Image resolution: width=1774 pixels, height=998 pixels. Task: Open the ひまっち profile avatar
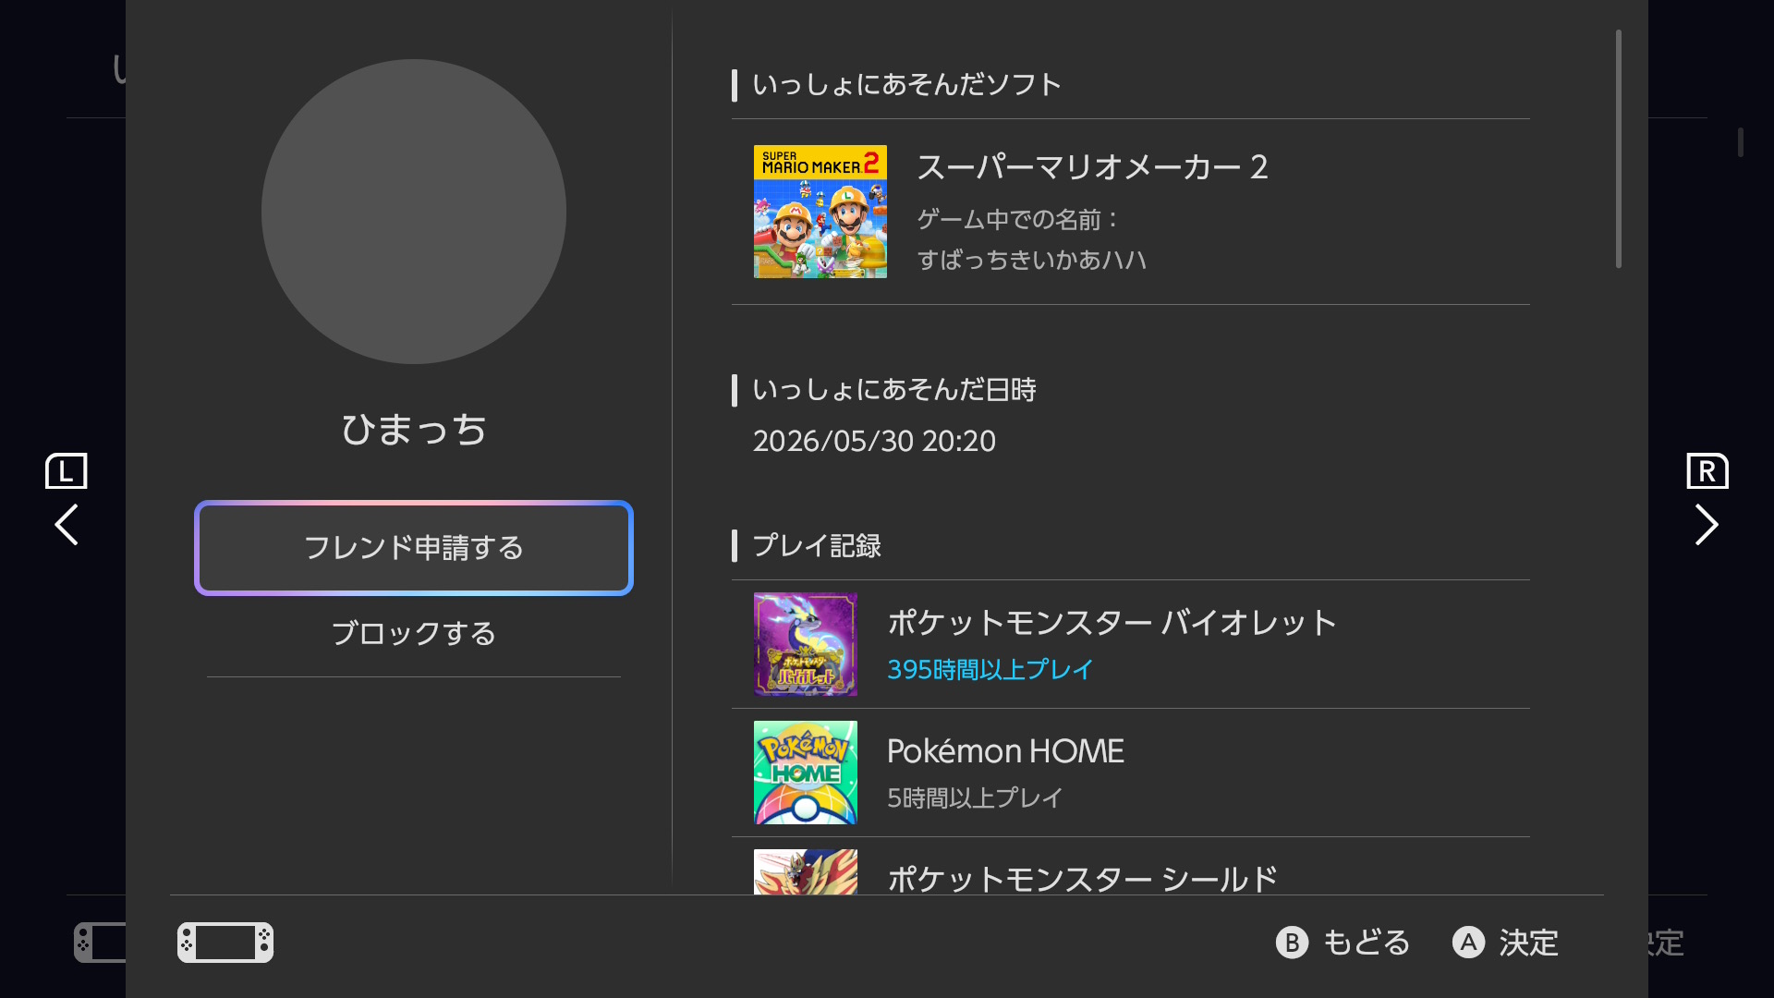point(414,212)
